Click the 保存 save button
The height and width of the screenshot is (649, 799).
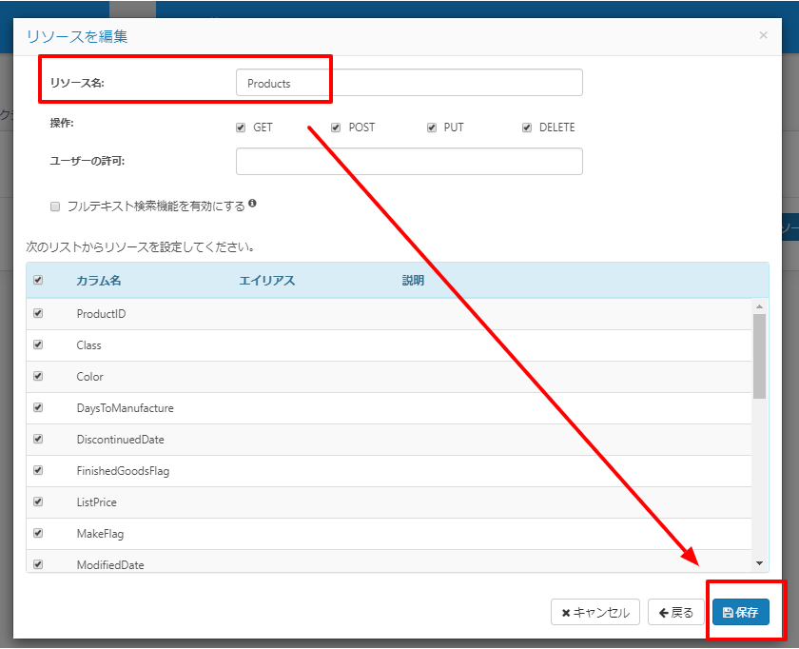point(740,612)
